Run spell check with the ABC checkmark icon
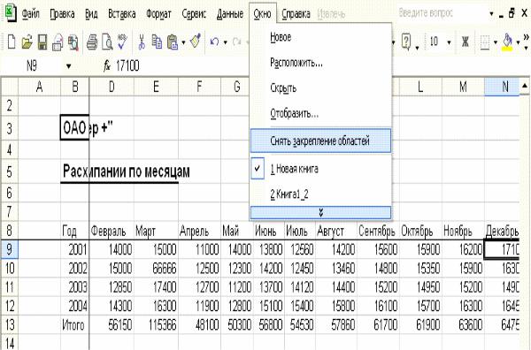This screenshot has height=350, width=531. point(122,42)
